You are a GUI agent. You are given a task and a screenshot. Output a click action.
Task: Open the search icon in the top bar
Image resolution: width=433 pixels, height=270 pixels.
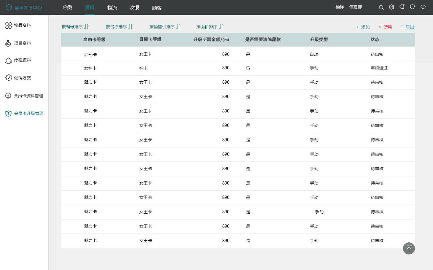(x=381, y=7)
